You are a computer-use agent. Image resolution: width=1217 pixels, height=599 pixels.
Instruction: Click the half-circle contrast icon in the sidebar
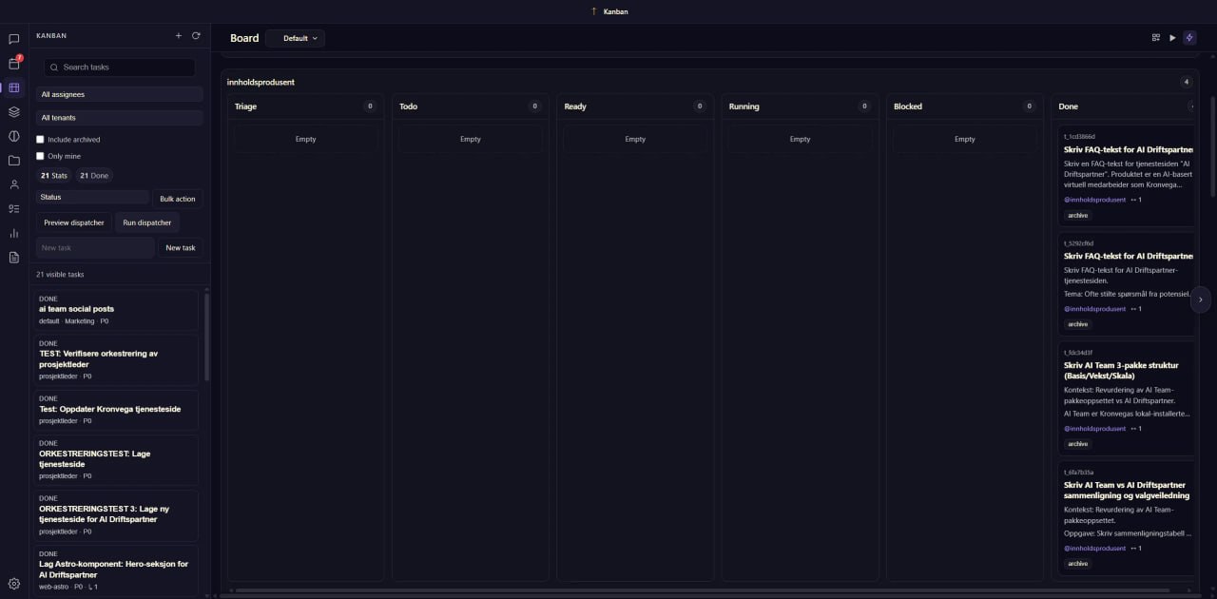click(13, 136)
